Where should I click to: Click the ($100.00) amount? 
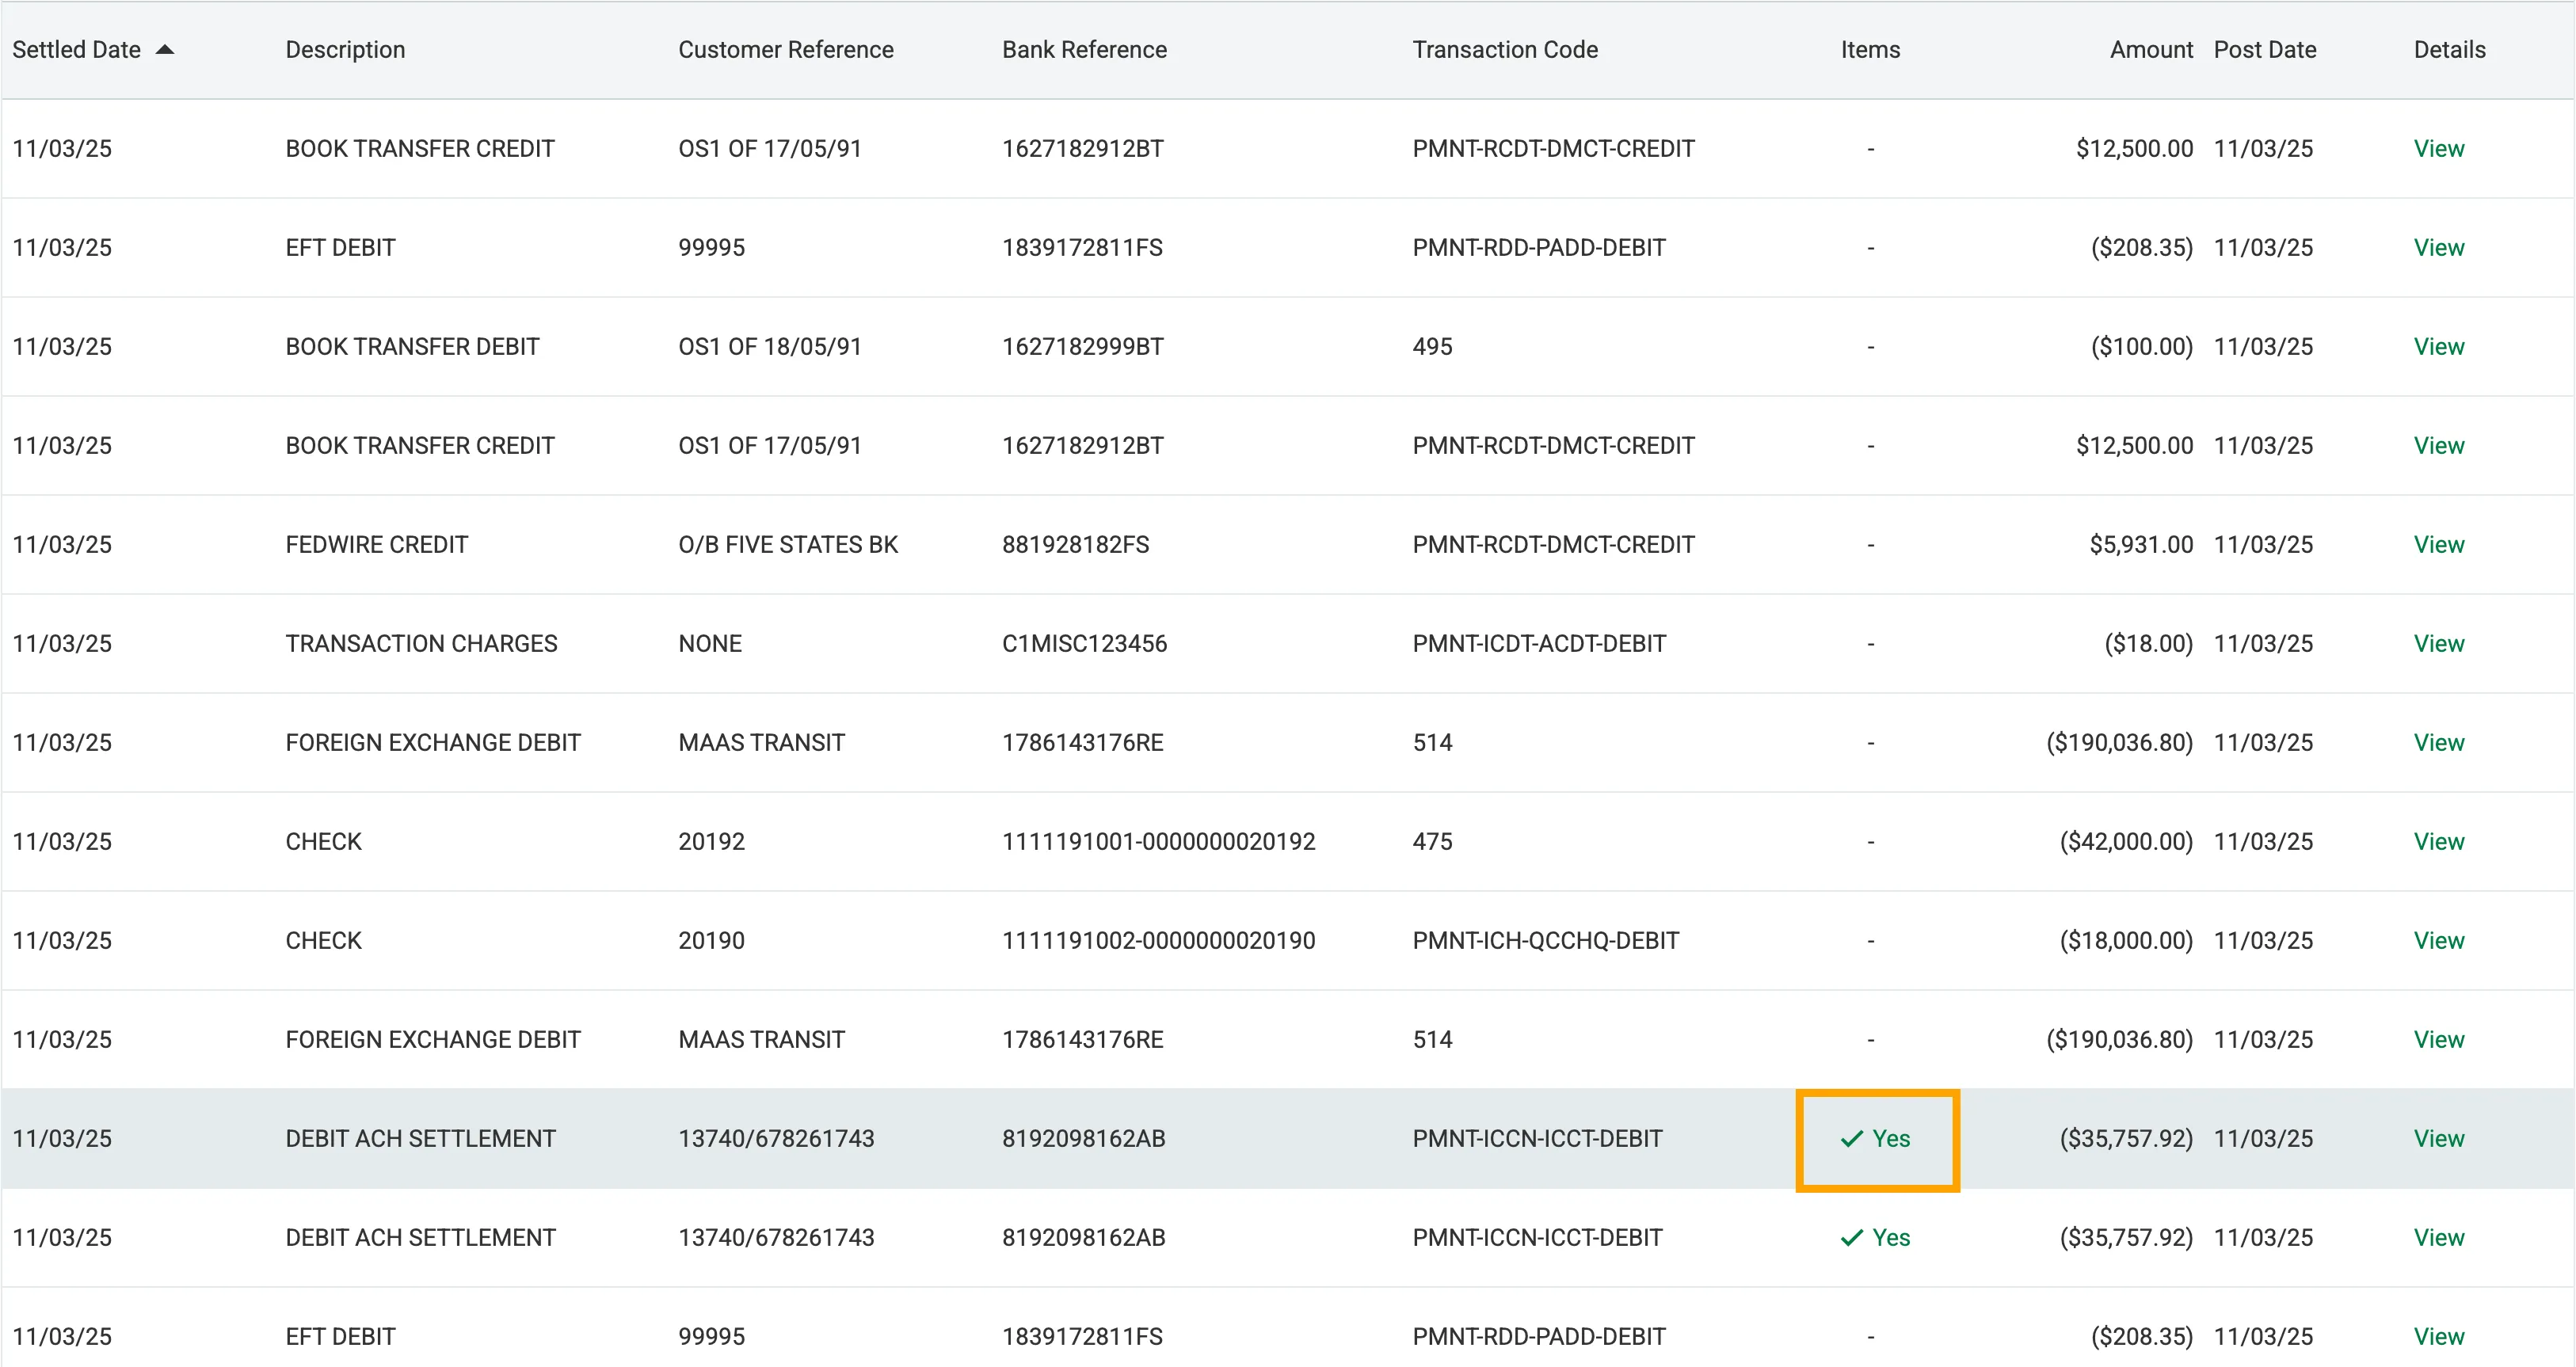pos(2142,346)
